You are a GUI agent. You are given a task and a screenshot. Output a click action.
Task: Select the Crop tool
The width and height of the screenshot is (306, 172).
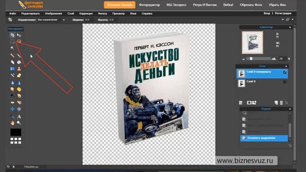[x=12, y=35]
